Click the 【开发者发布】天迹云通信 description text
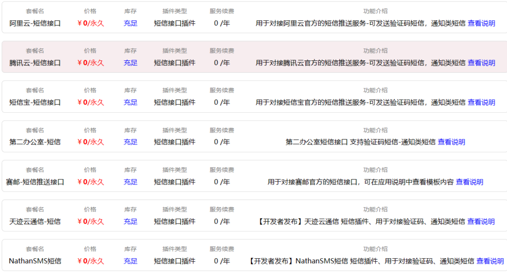The height and width of the screenshot is (274, 507). [360, 222]
